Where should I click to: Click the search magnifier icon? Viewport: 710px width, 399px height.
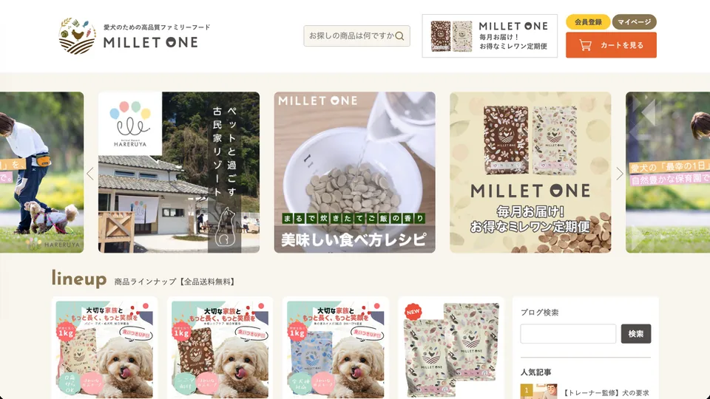coord(399,36)
